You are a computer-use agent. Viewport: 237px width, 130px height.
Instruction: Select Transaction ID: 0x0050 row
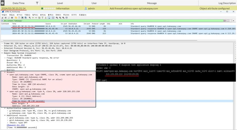pyautogui.click(x=19, y=55)
